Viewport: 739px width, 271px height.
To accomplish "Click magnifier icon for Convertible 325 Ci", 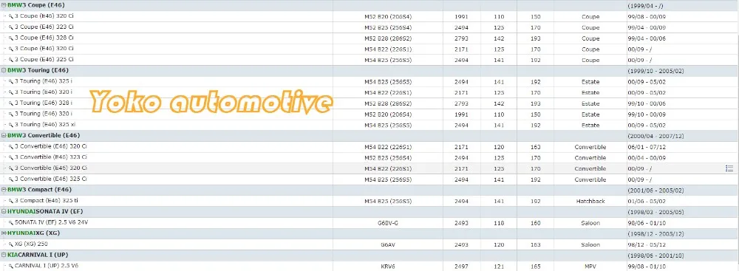I will tap(11, 179).
